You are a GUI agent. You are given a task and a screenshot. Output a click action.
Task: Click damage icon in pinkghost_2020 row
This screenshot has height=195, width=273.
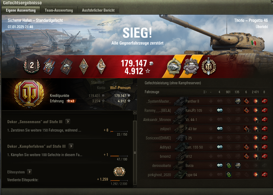255,175
